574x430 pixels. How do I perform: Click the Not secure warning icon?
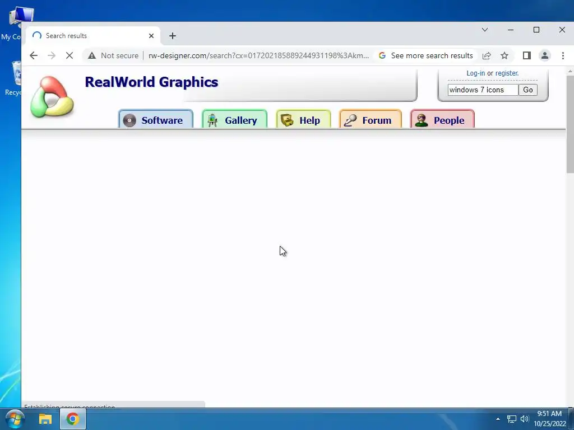click(92, 55)
